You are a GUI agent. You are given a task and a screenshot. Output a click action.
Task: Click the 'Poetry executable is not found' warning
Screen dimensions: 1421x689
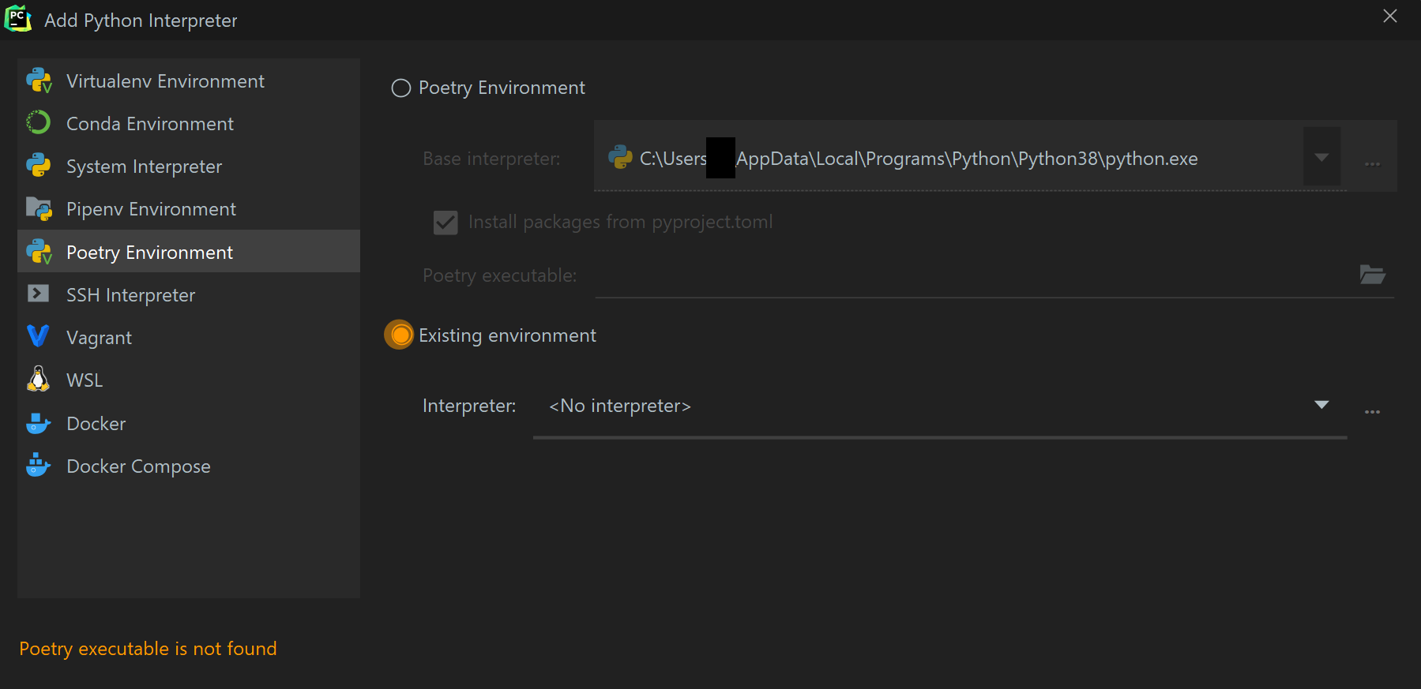tap(148, 649)
